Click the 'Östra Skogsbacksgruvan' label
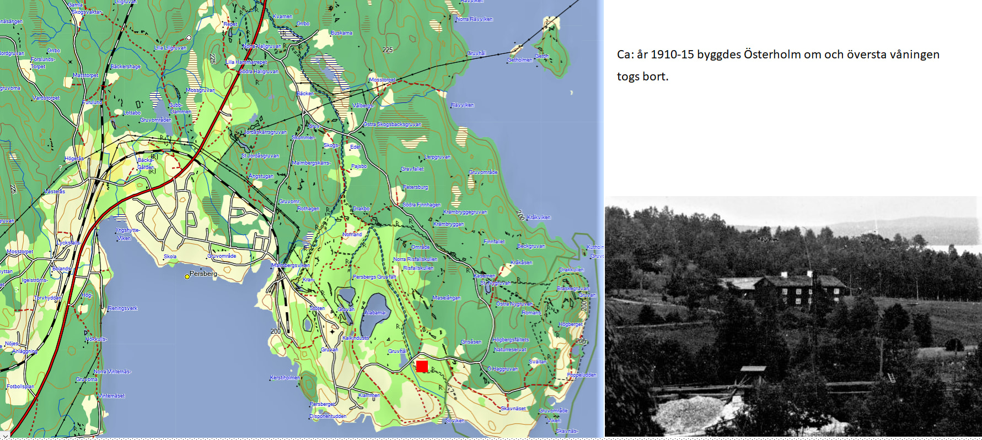The image size is (982, 440). tap(392, 124)
